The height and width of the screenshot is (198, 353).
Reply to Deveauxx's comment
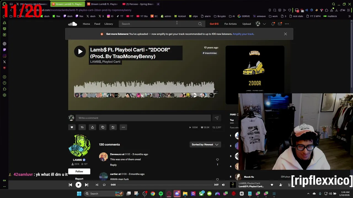113,165
